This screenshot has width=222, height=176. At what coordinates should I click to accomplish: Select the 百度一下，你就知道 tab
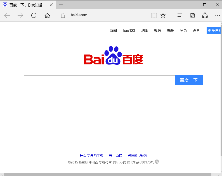coord(27,5)
